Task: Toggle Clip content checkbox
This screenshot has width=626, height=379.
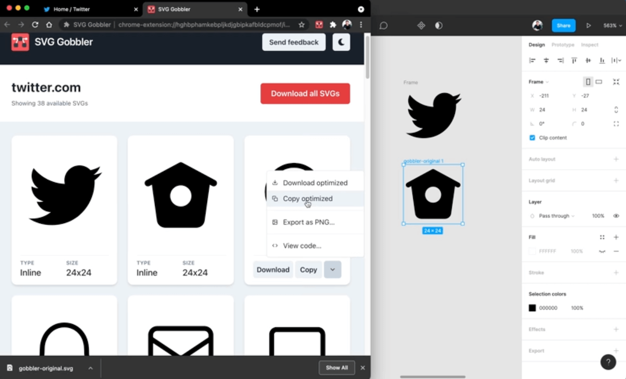Action: [532, 138]
